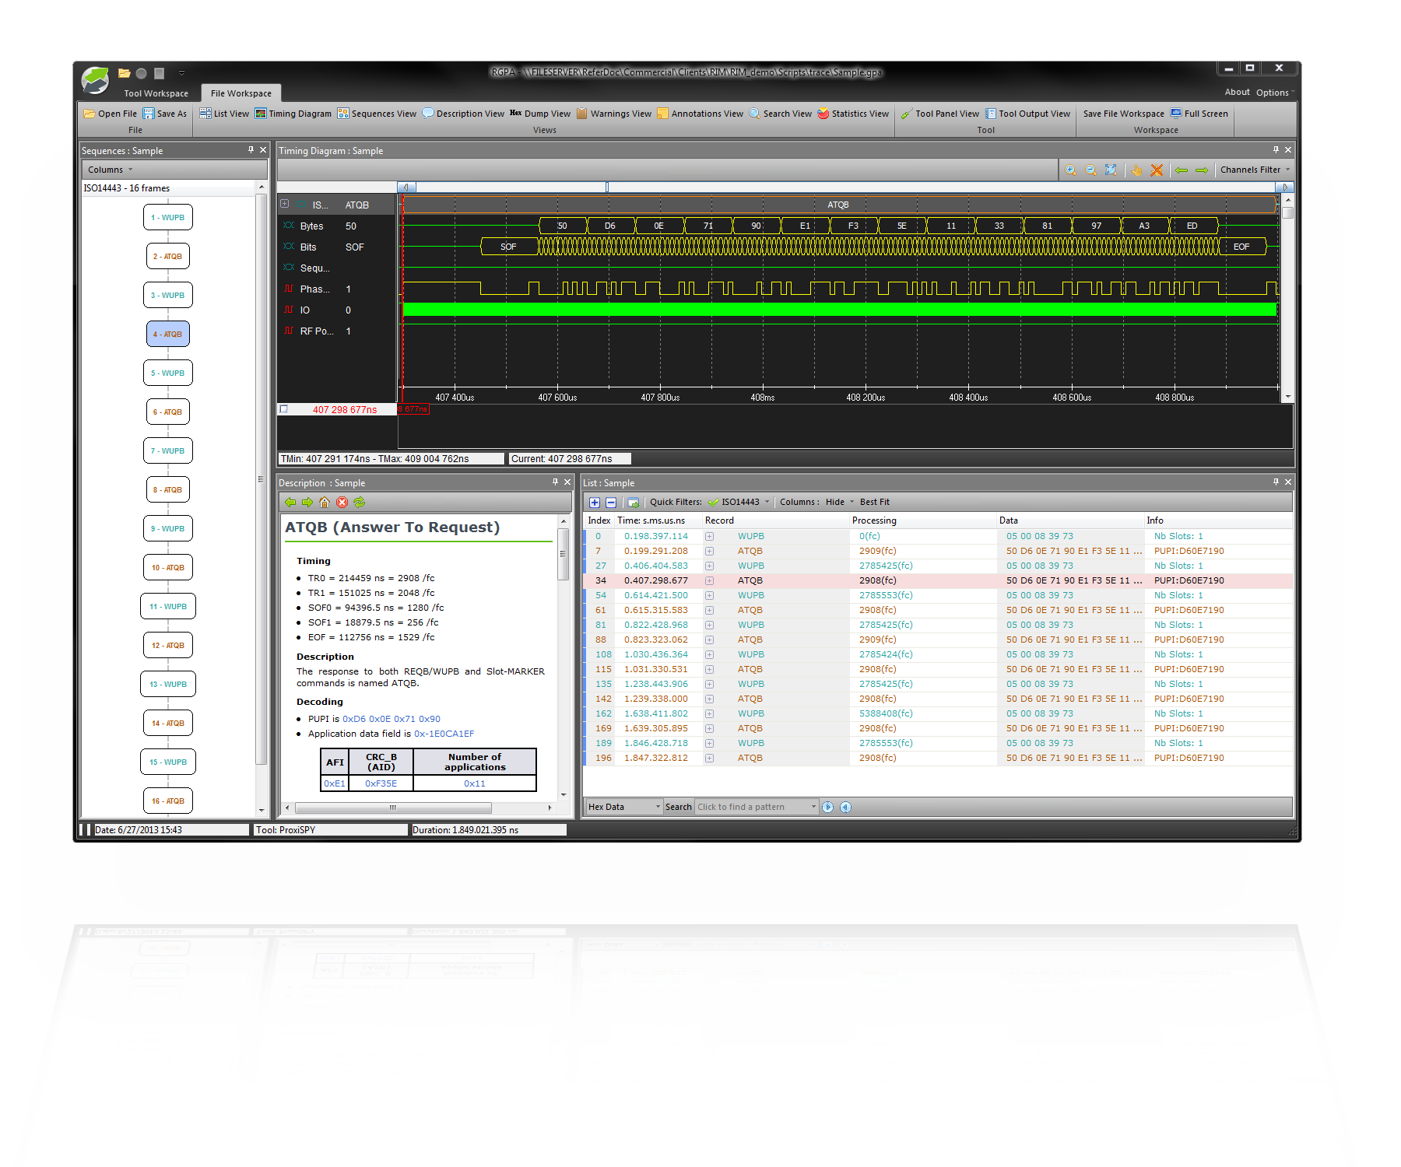Open the RGPA application logo menu

click(96, 79)
